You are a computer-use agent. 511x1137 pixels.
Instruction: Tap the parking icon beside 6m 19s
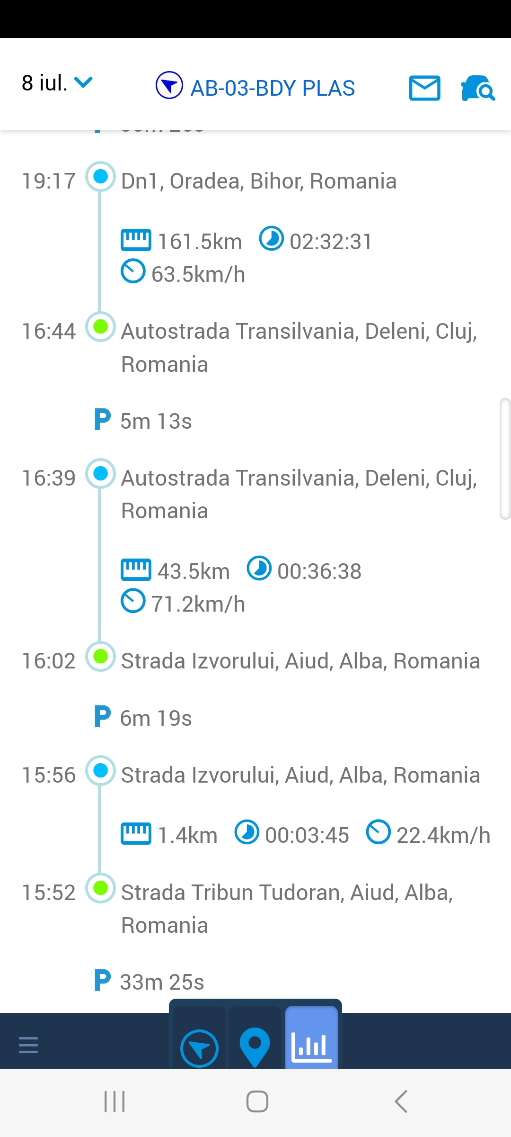[x=102, y=717]
